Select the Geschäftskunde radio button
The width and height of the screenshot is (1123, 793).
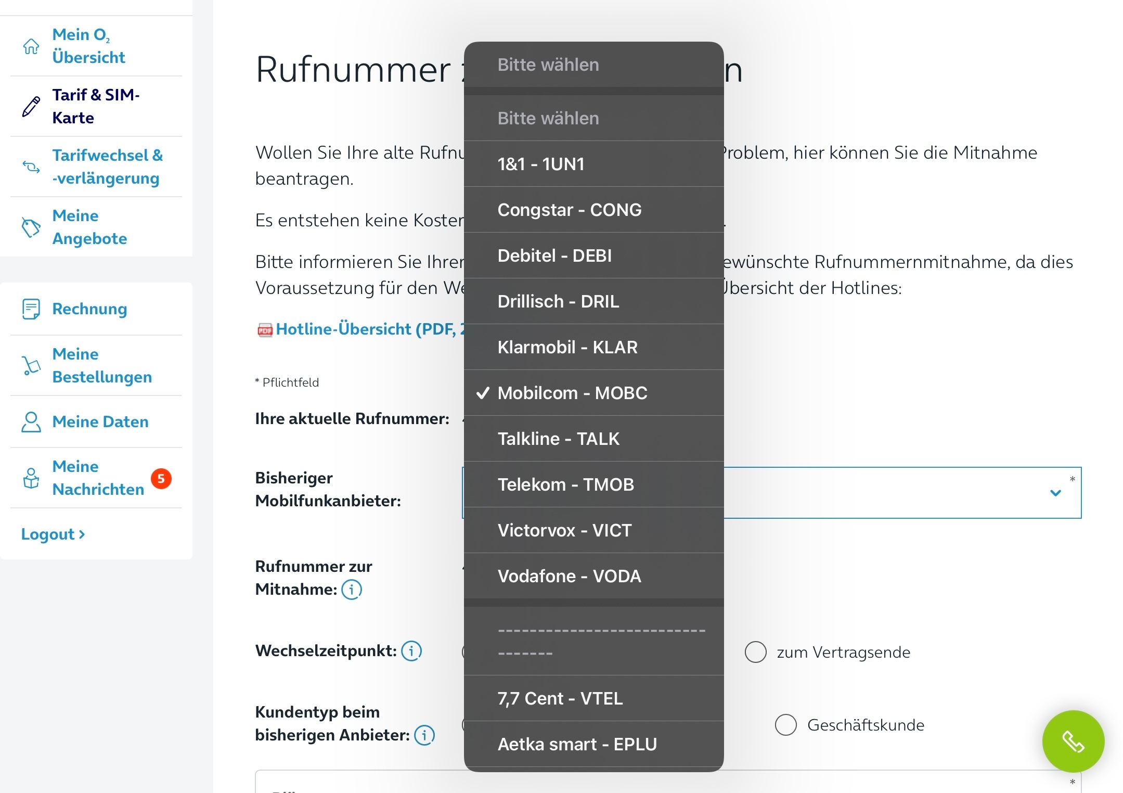[x=786, y=725]
